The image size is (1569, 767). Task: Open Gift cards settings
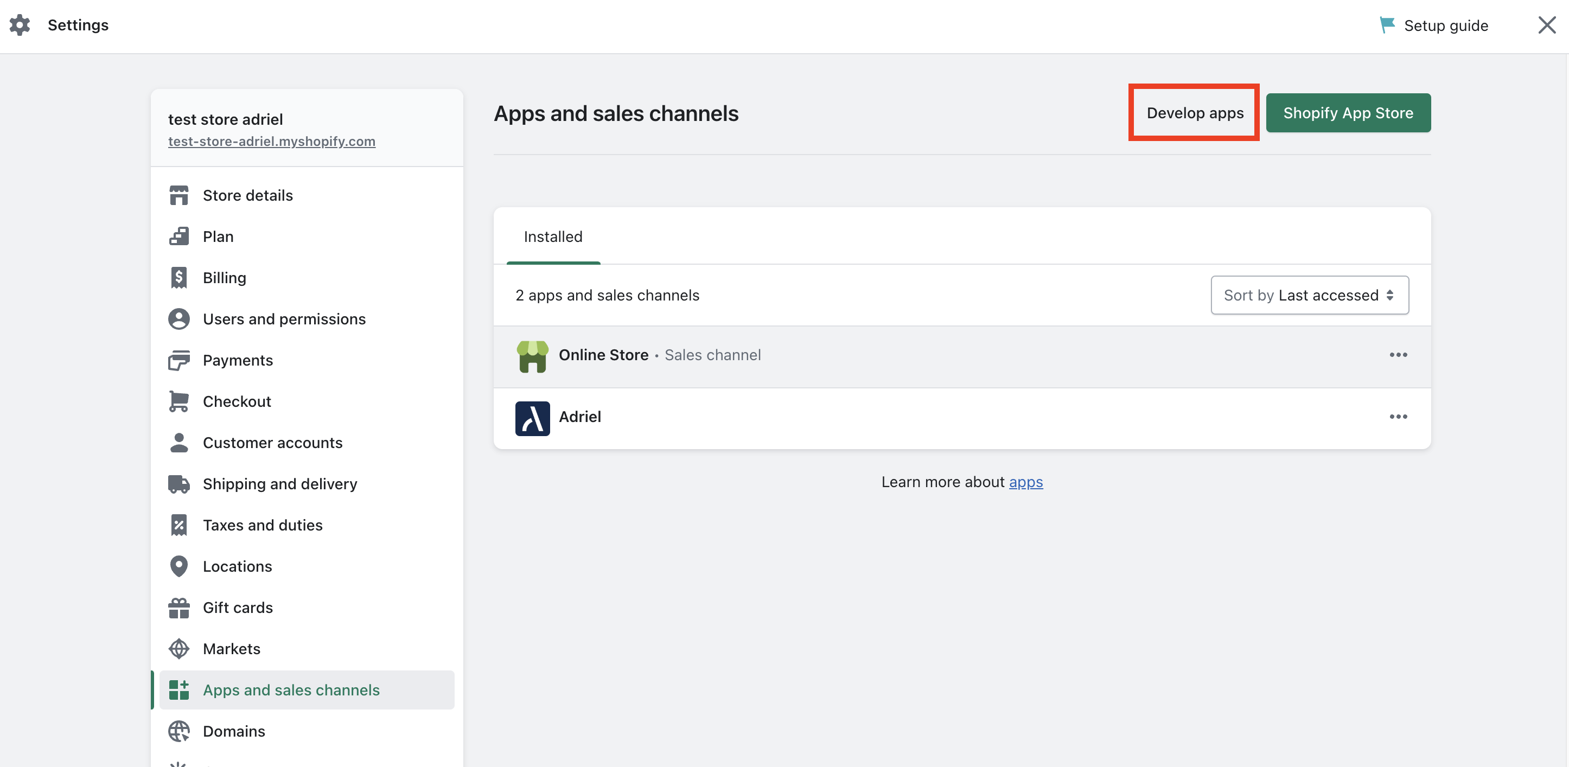(307, 608)
